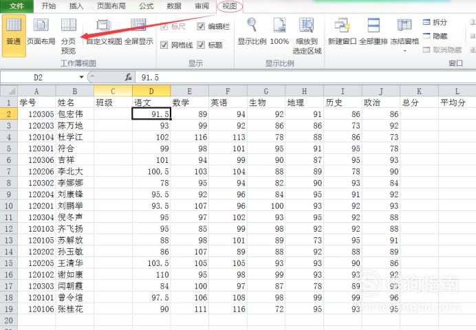The width and height of the screenshot is (476, 330).
Task: Select column C header
Action: 113,91
